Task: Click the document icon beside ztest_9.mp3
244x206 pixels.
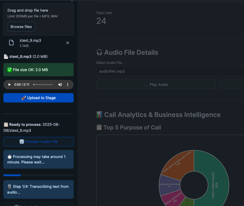Action: click(x=11, y=43)
